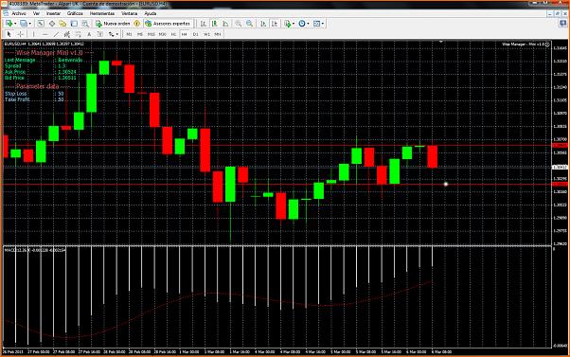Select the Text tool
Screen dimensions: 570x357
[89, 34]
